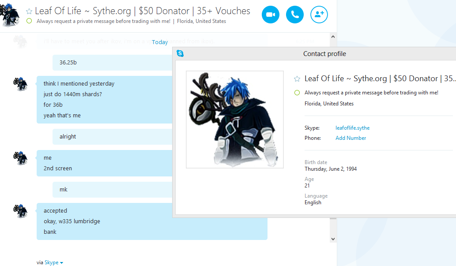Click the Skype logo in Contact profile title bar
The height and width of the screenshot is (266, 456).
point(180,53)
